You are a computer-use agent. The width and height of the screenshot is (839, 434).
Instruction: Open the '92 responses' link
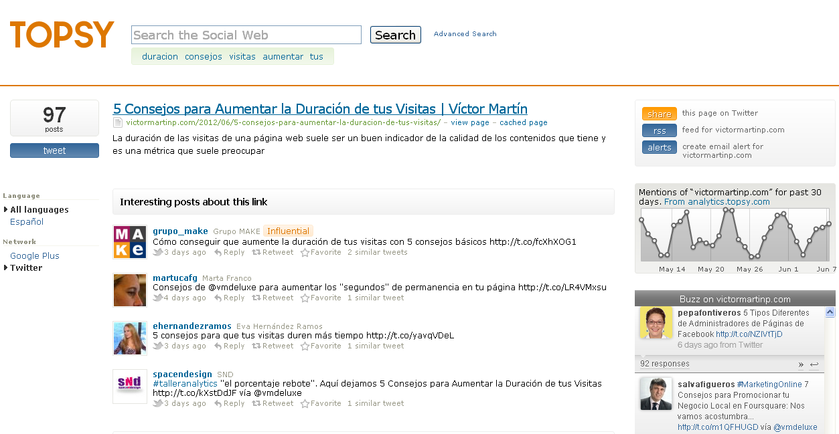665,364
